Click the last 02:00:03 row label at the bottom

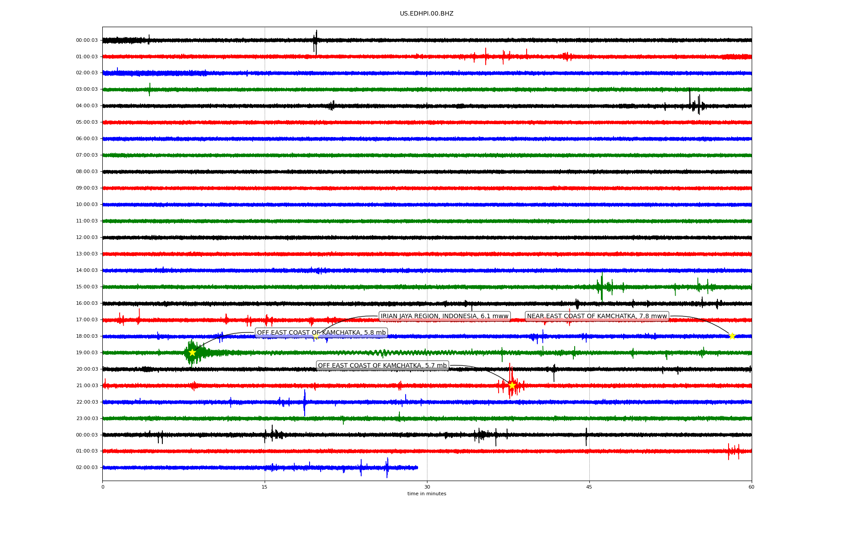[87, 468]
